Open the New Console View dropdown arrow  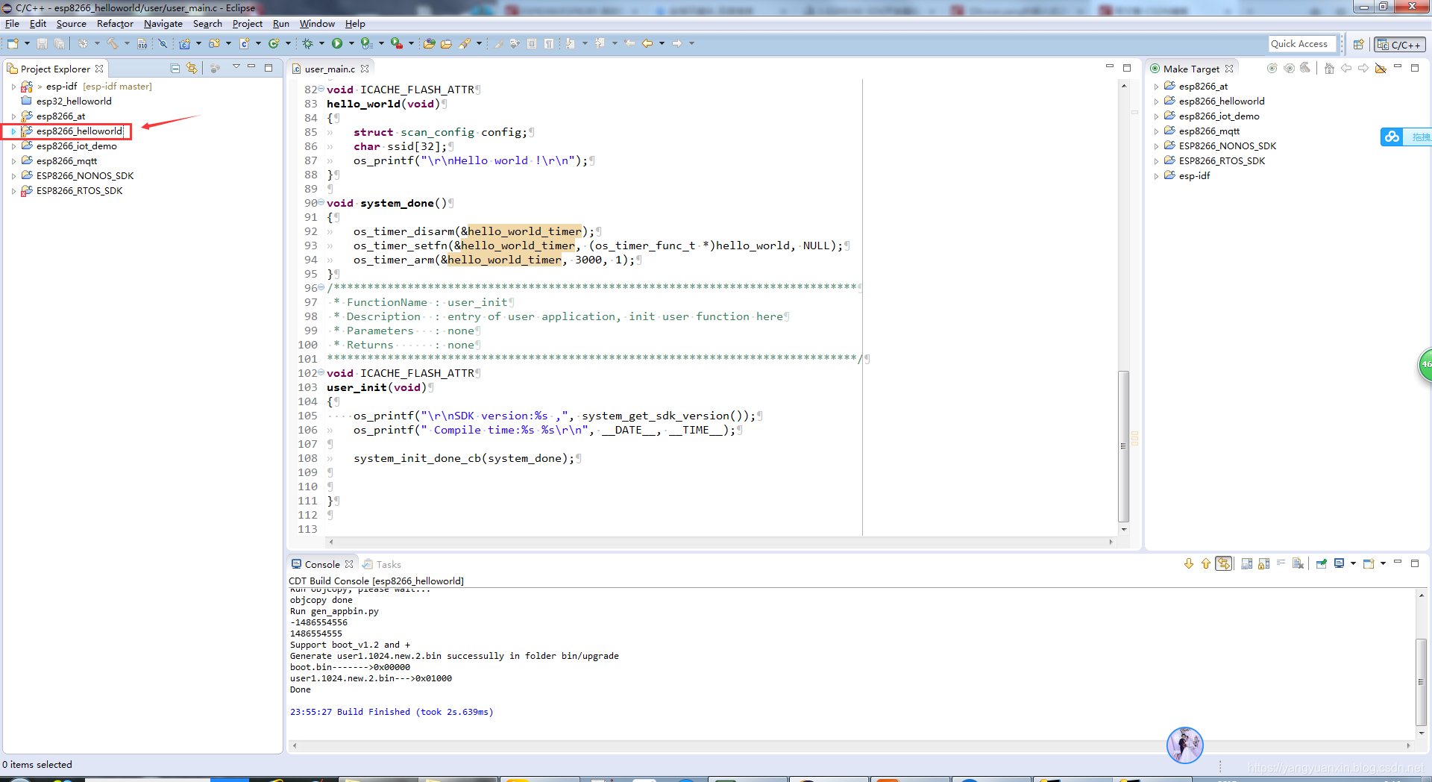coord(1383,563)
